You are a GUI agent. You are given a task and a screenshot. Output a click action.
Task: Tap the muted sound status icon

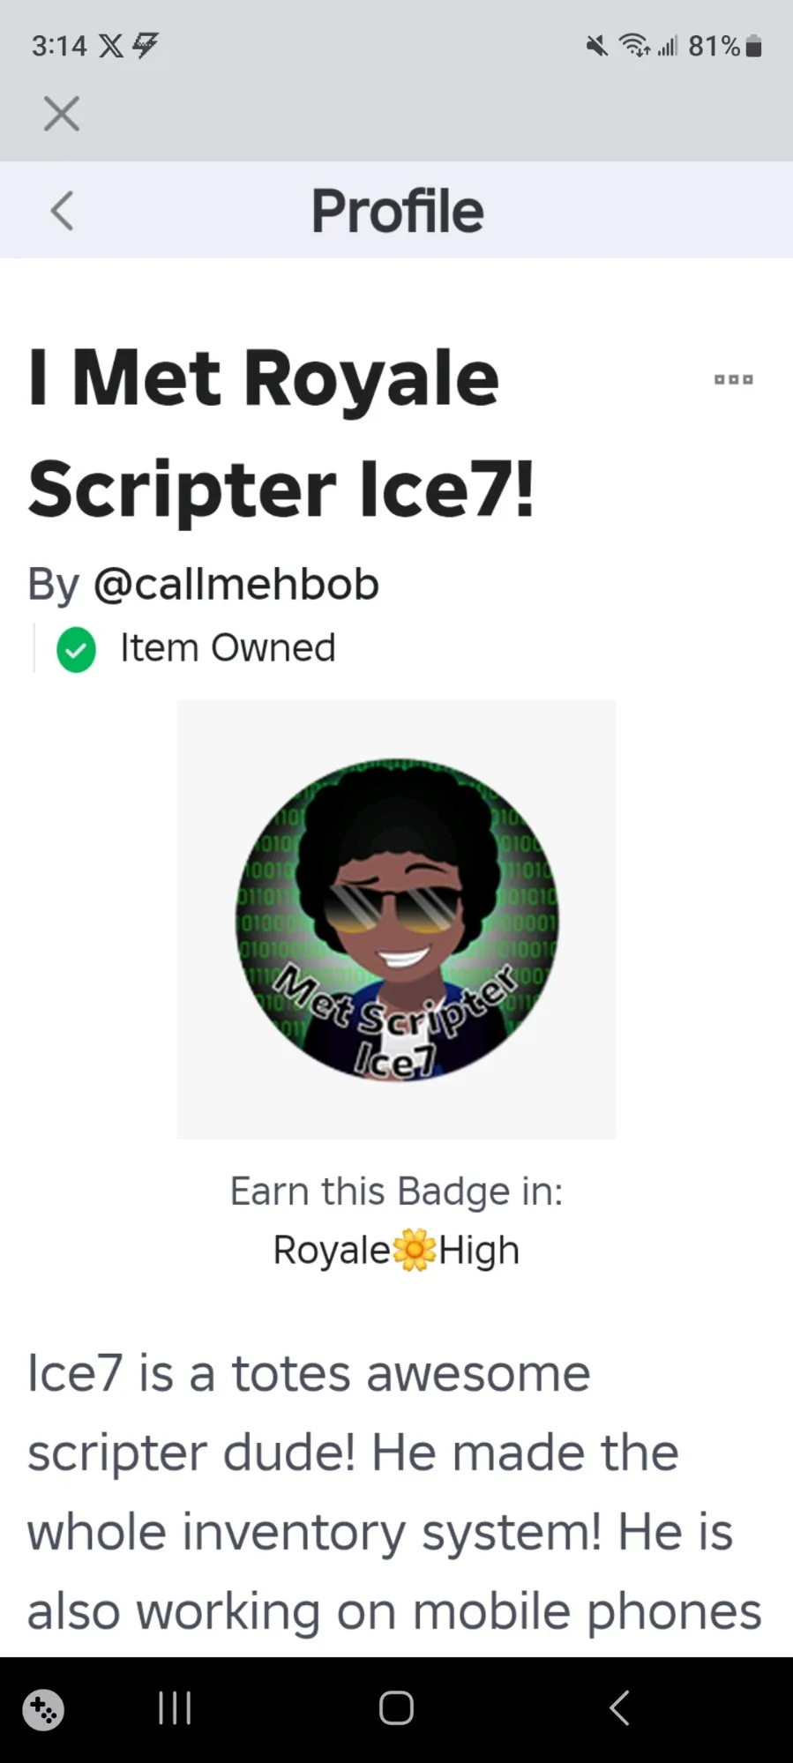point(597,46)
